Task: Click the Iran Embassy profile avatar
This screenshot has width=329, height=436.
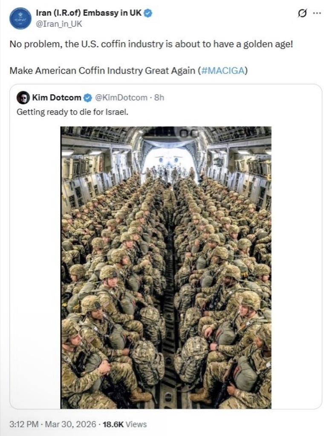Action: click(x=20, y=18)
